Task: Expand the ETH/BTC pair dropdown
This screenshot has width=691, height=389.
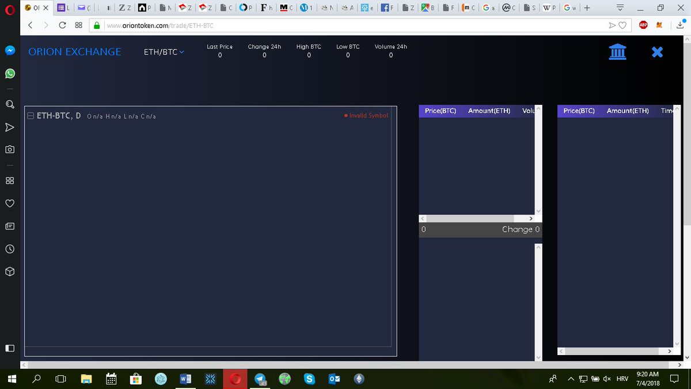Action: click(x=164, y=52)
